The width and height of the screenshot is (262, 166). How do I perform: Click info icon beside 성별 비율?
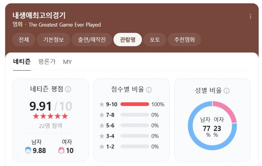coord(226,91)
